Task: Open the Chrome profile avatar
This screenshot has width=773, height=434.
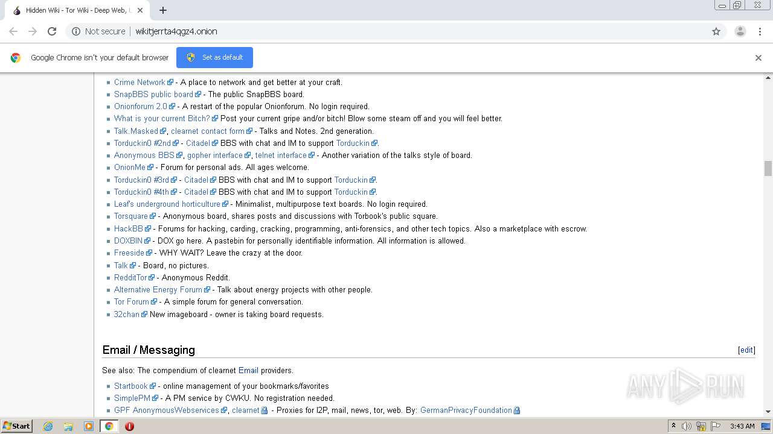Action: click(740, 31)
